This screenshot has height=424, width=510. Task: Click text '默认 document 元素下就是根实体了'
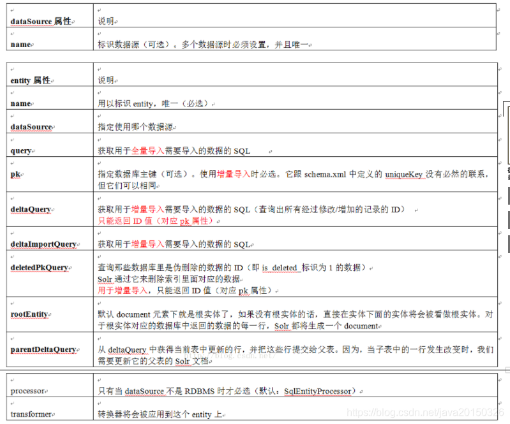click(x=165, y=314)
